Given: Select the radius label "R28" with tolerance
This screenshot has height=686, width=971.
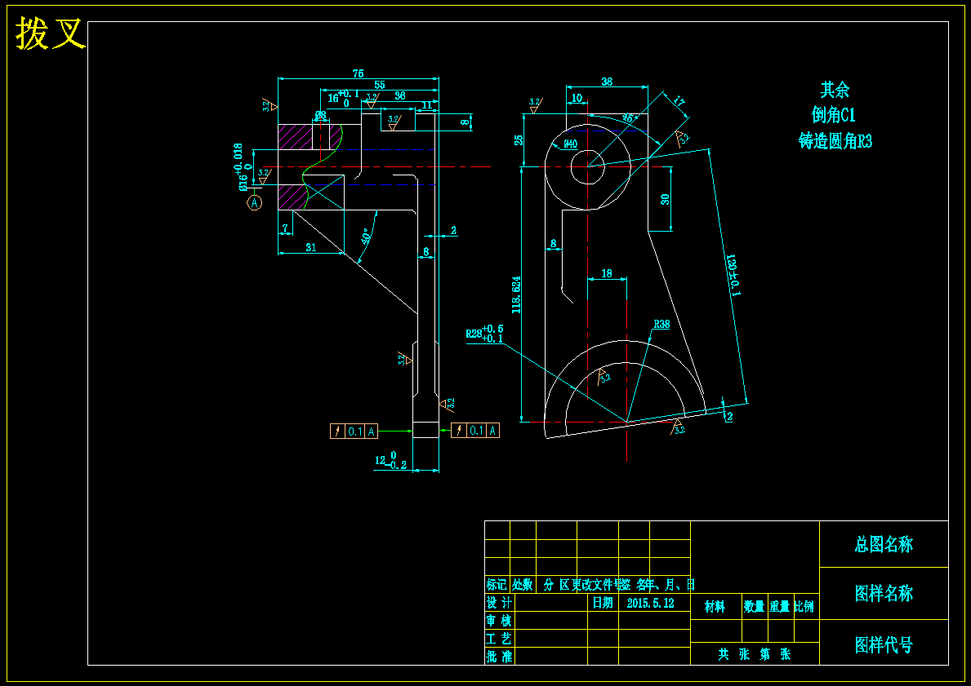Looking at the screenshot, I should click(x=485, y=334).
